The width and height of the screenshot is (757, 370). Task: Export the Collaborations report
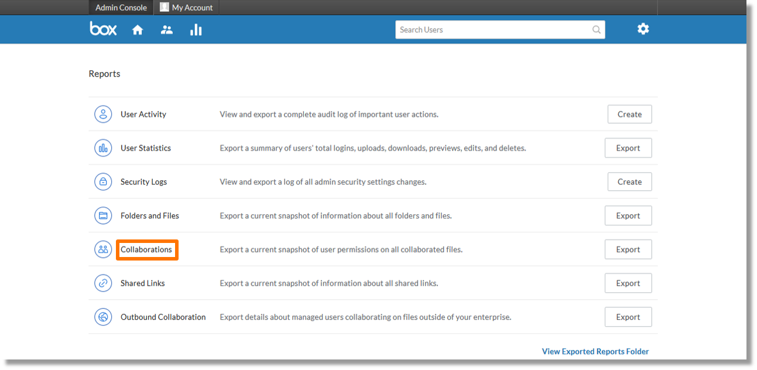pyautogui.click(x=628, y=249)
